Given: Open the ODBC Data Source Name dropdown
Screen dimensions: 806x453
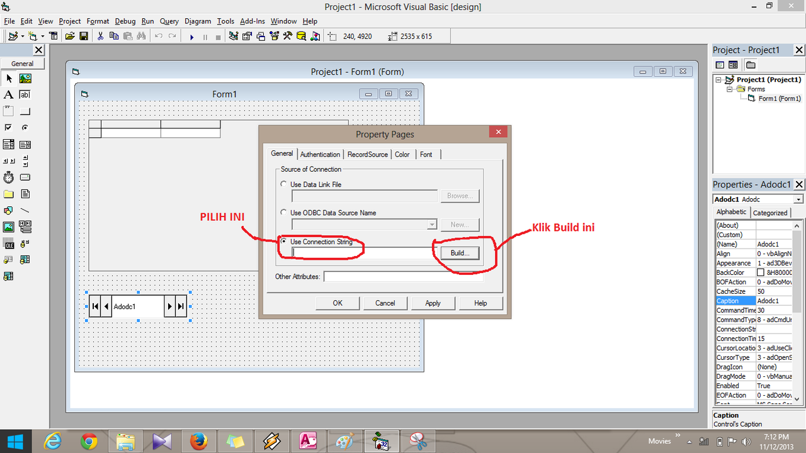Looking at the screenshot, I should [x=432, y=225].
